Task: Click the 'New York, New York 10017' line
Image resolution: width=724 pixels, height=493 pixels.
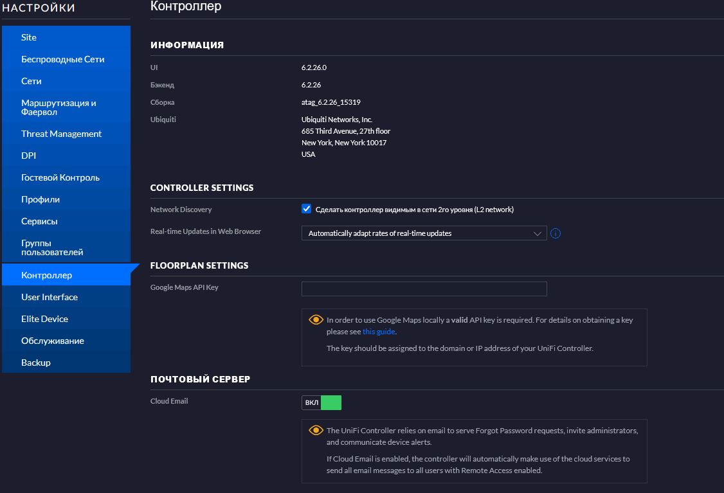Action: (344, 143)
